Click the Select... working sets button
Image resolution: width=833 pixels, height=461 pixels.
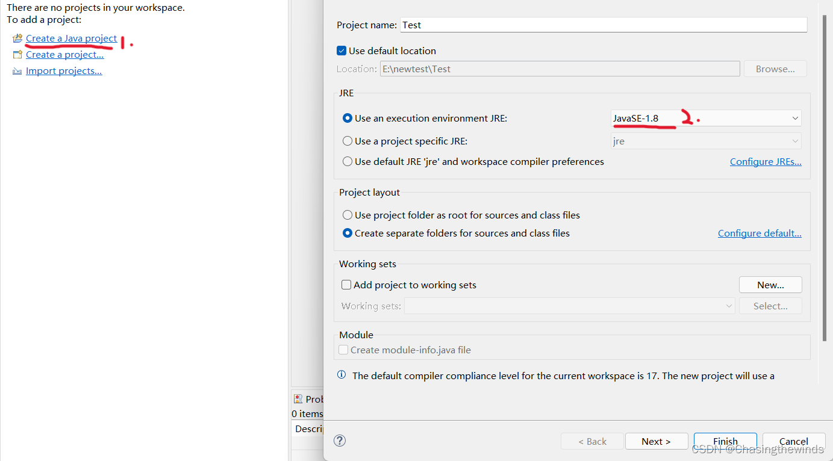tap(770, 306)
